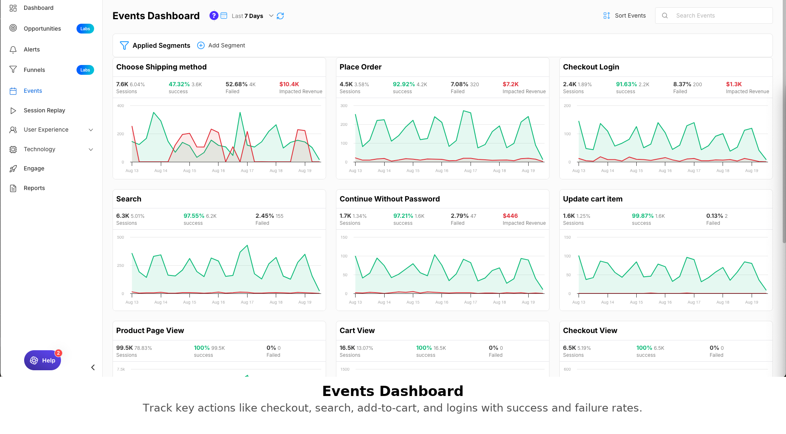
Task: Click the Applied Segments funnel icon
Action: [x=124, y=45]
